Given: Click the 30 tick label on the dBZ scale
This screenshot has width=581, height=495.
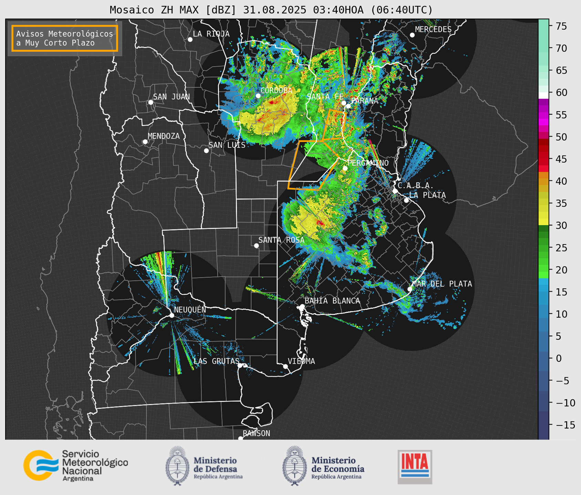Looking at the screenshot, I should tap(561, 225).
